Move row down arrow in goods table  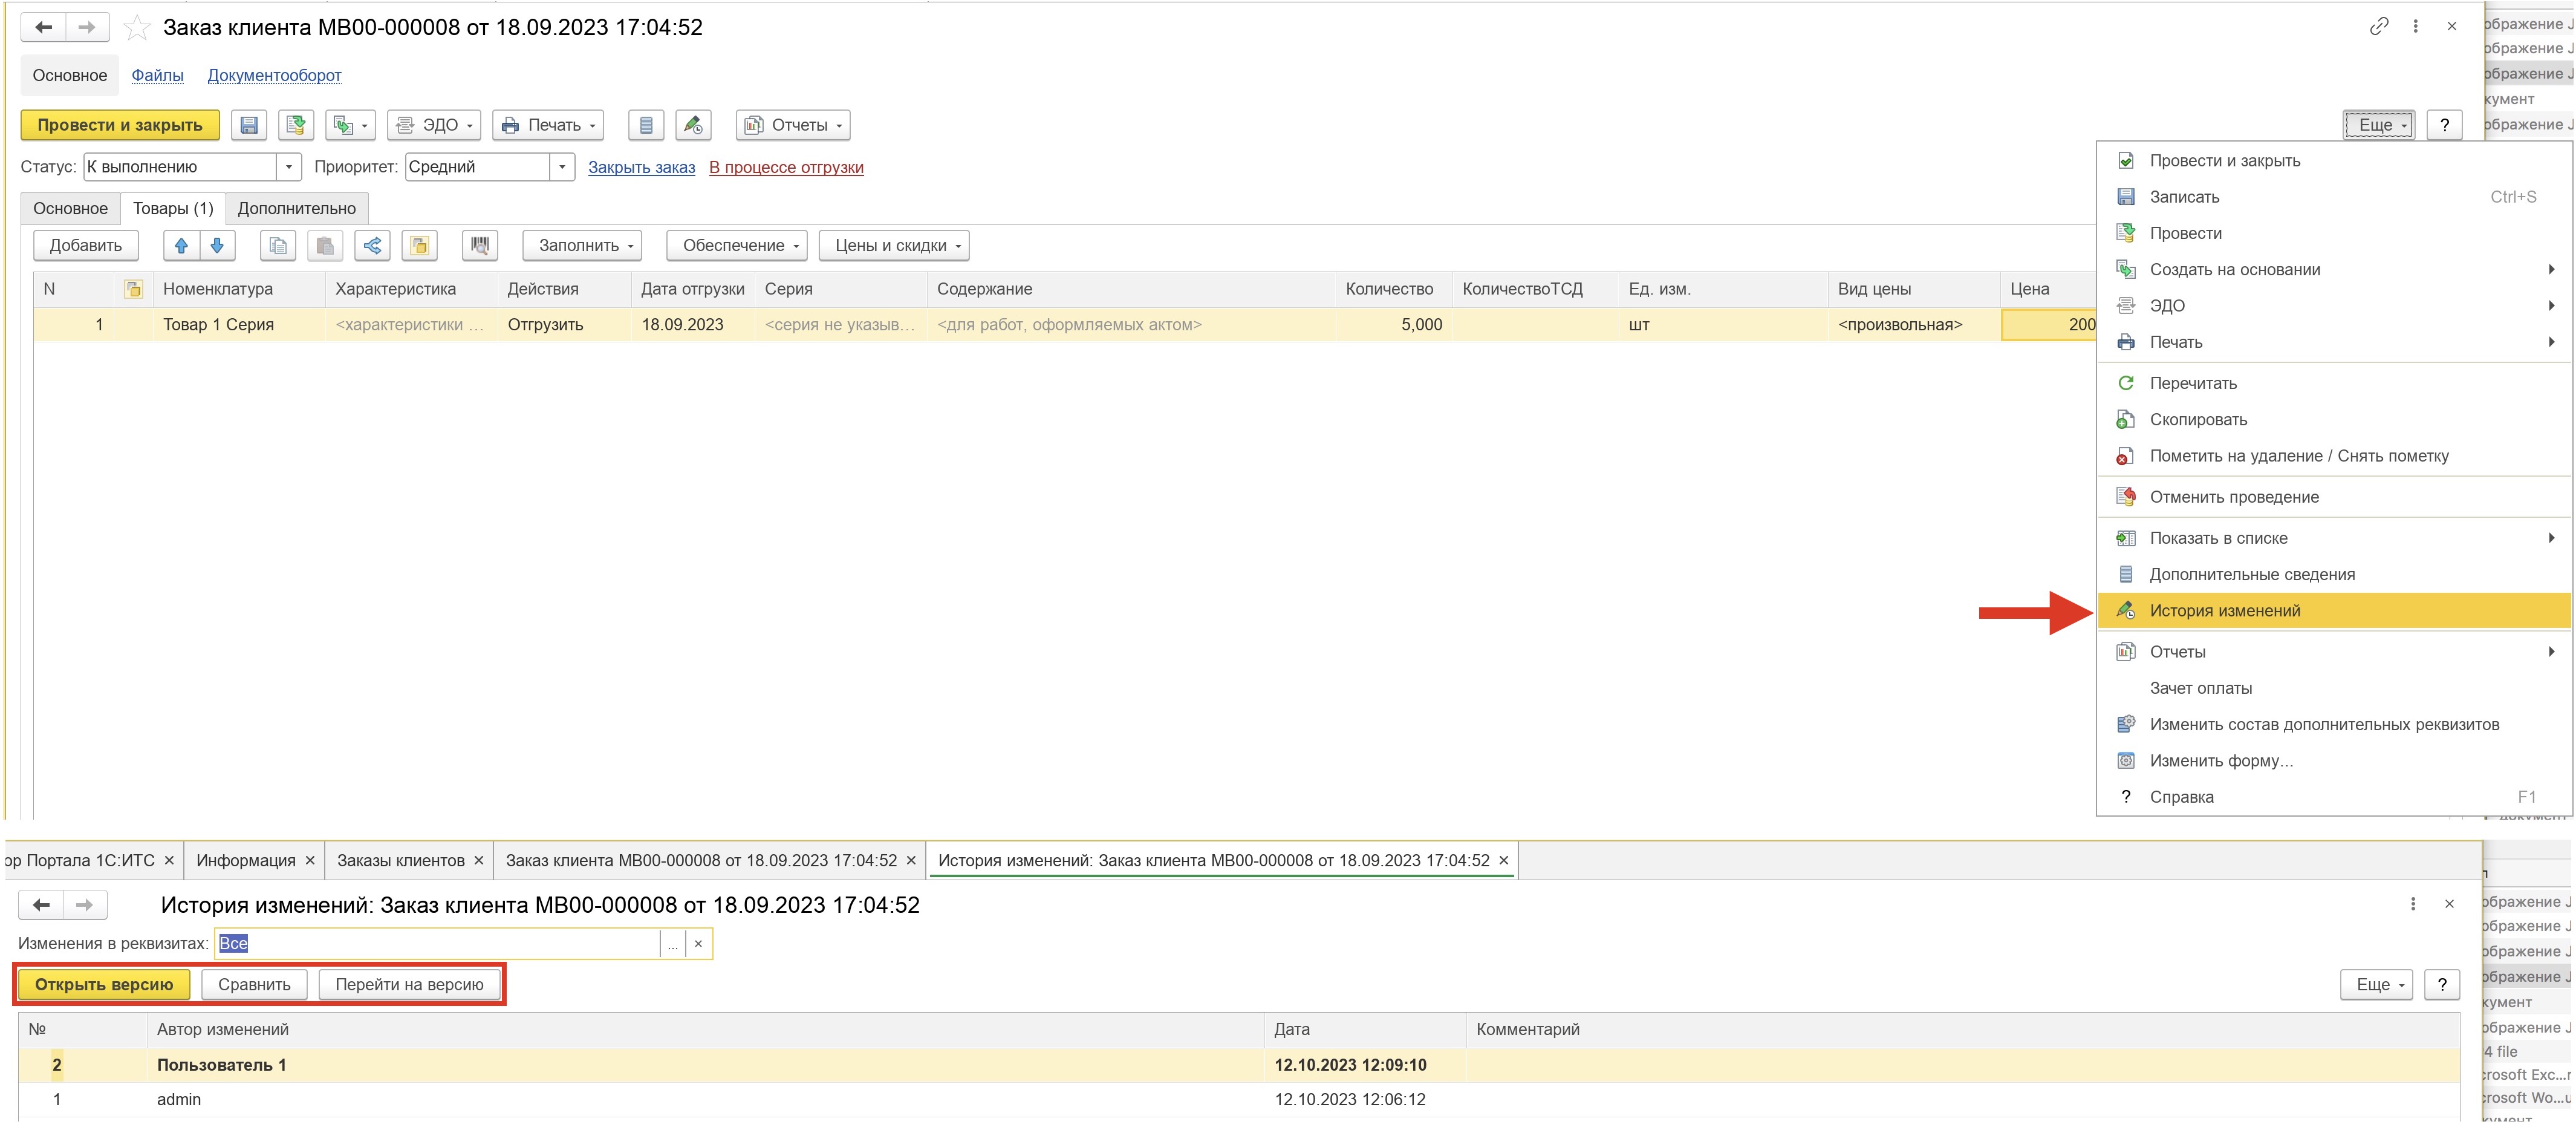(217, 246)
